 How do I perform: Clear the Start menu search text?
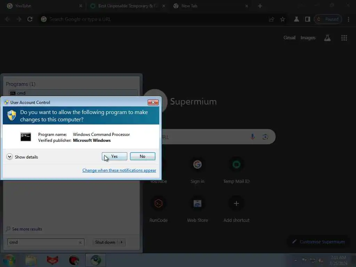coord(80,242)
